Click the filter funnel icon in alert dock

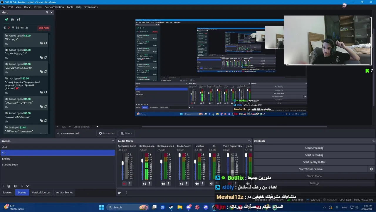tap(13, 28)
